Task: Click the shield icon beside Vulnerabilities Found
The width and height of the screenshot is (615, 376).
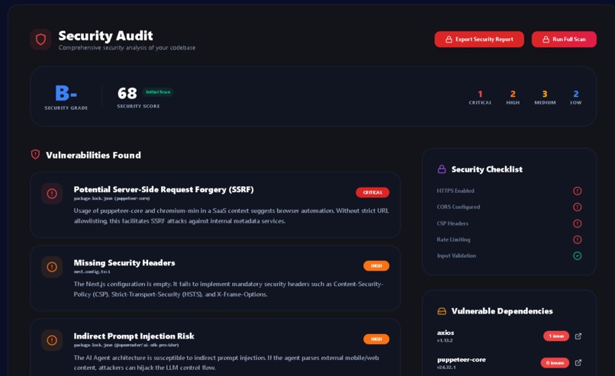Action: click(35, 155)
